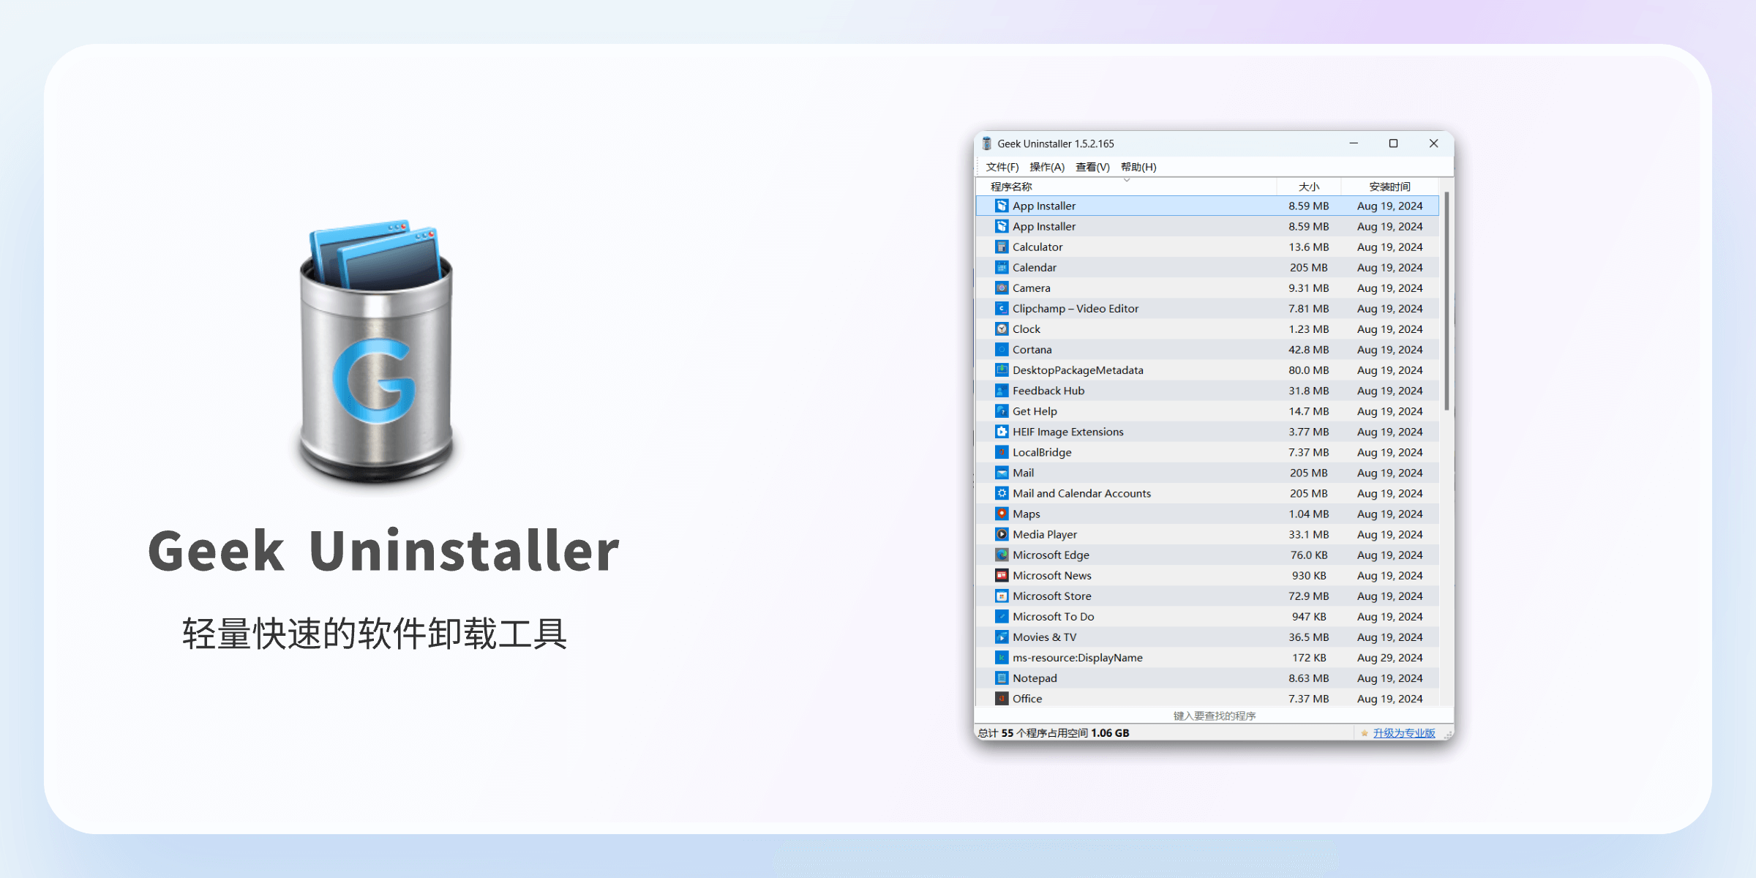Select the HEIF Image Extensions name
The width and height of the screenshot is (1756, 878).
click(x=1068, y=432)
